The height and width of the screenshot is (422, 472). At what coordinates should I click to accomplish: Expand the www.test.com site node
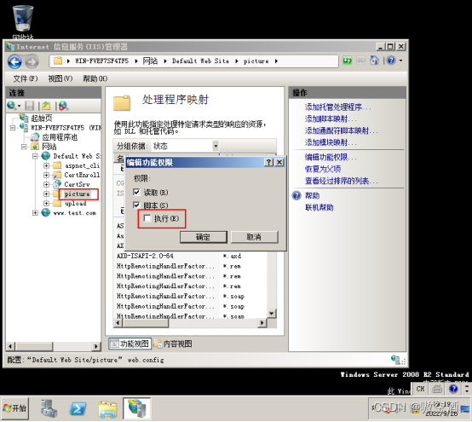(35, 213)
